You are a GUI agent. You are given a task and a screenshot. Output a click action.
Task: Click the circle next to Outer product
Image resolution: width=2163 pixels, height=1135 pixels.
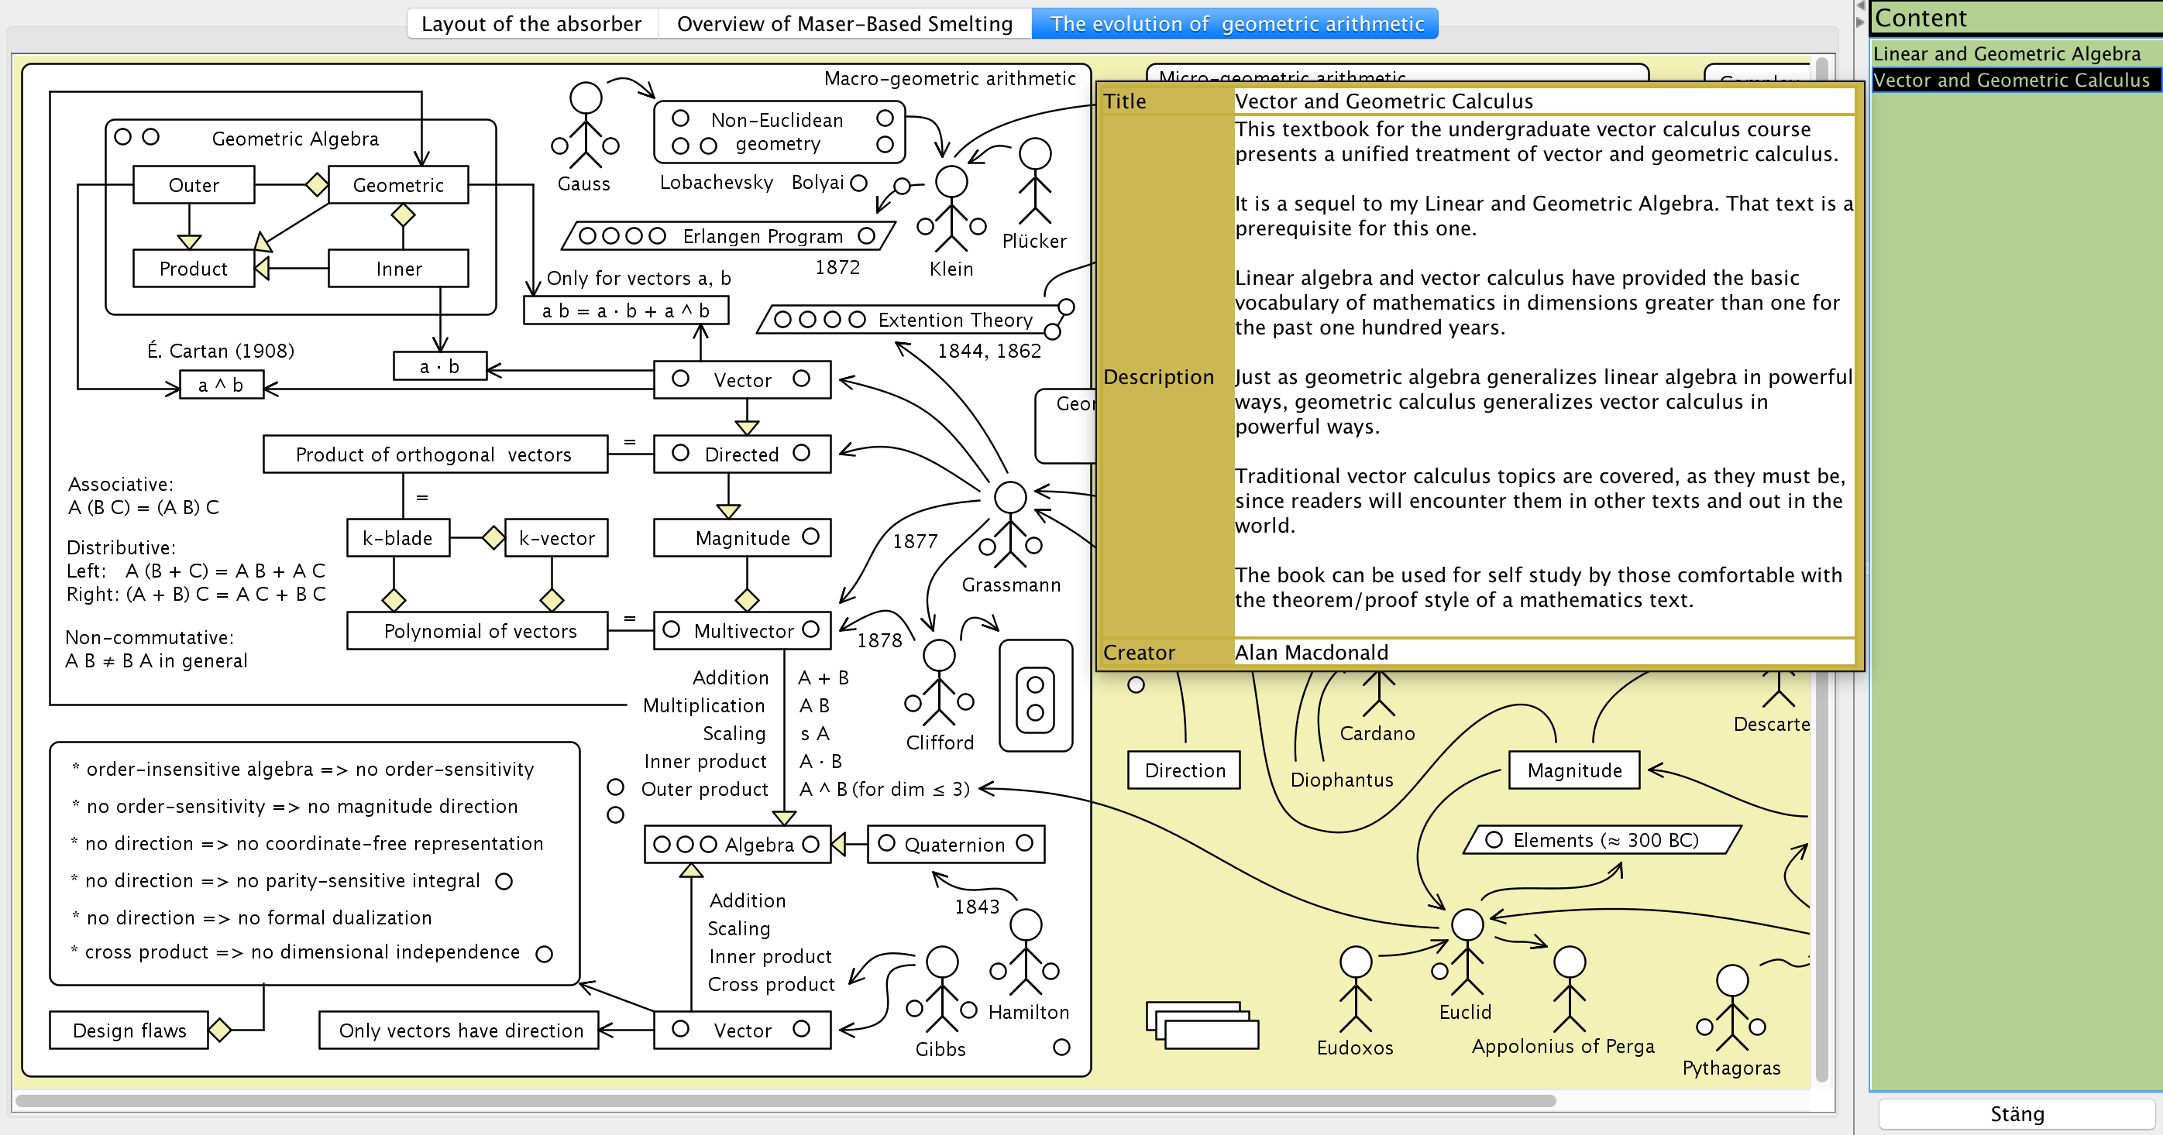[x=615, y=787]
